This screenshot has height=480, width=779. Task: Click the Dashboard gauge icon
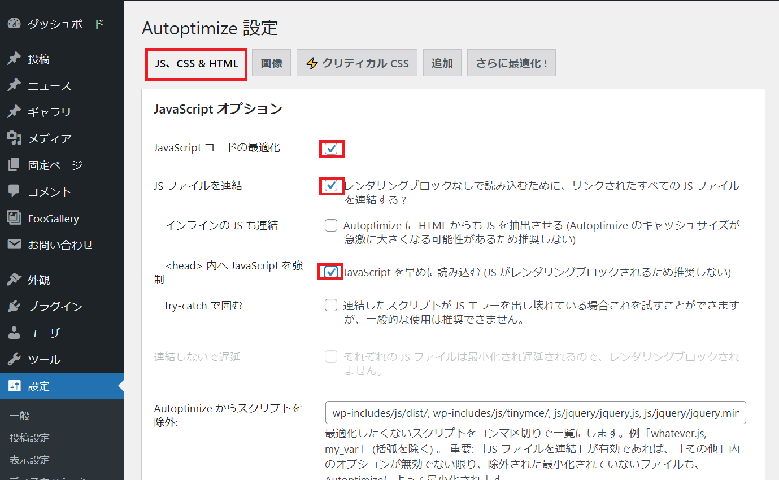(14, 24)
